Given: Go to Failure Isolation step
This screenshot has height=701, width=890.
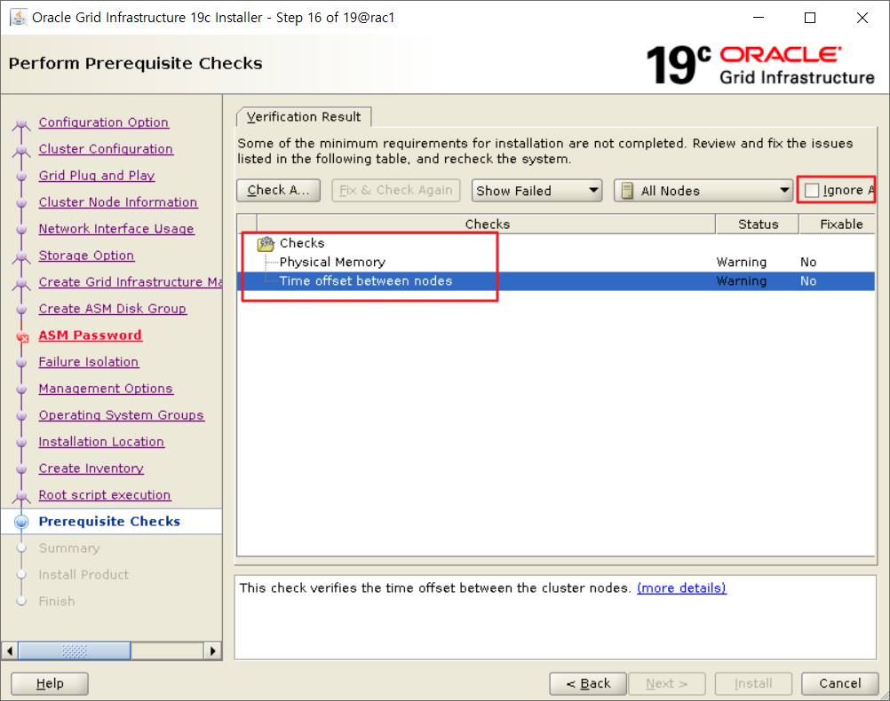Looking at the screenshot, I should click(x=89, y=362).
